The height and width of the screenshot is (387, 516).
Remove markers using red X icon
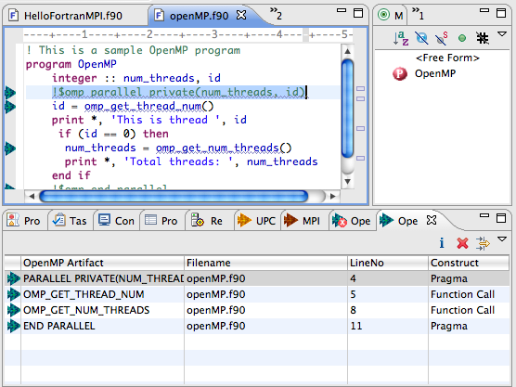click(x=462, y=243)
